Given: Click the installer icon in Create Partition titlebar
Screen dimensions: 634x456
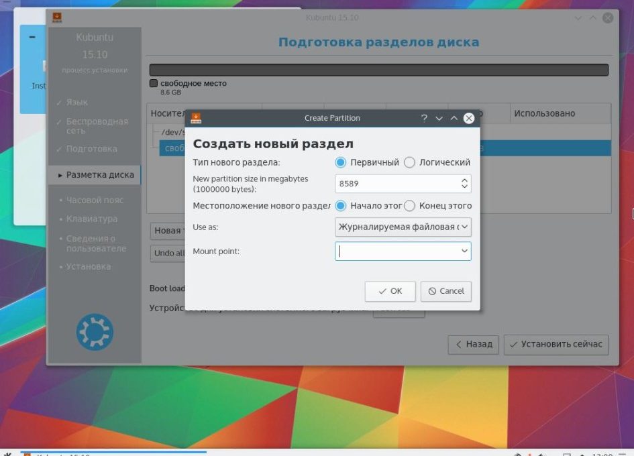Looking at the screenshot, I should tap(196, 118).
